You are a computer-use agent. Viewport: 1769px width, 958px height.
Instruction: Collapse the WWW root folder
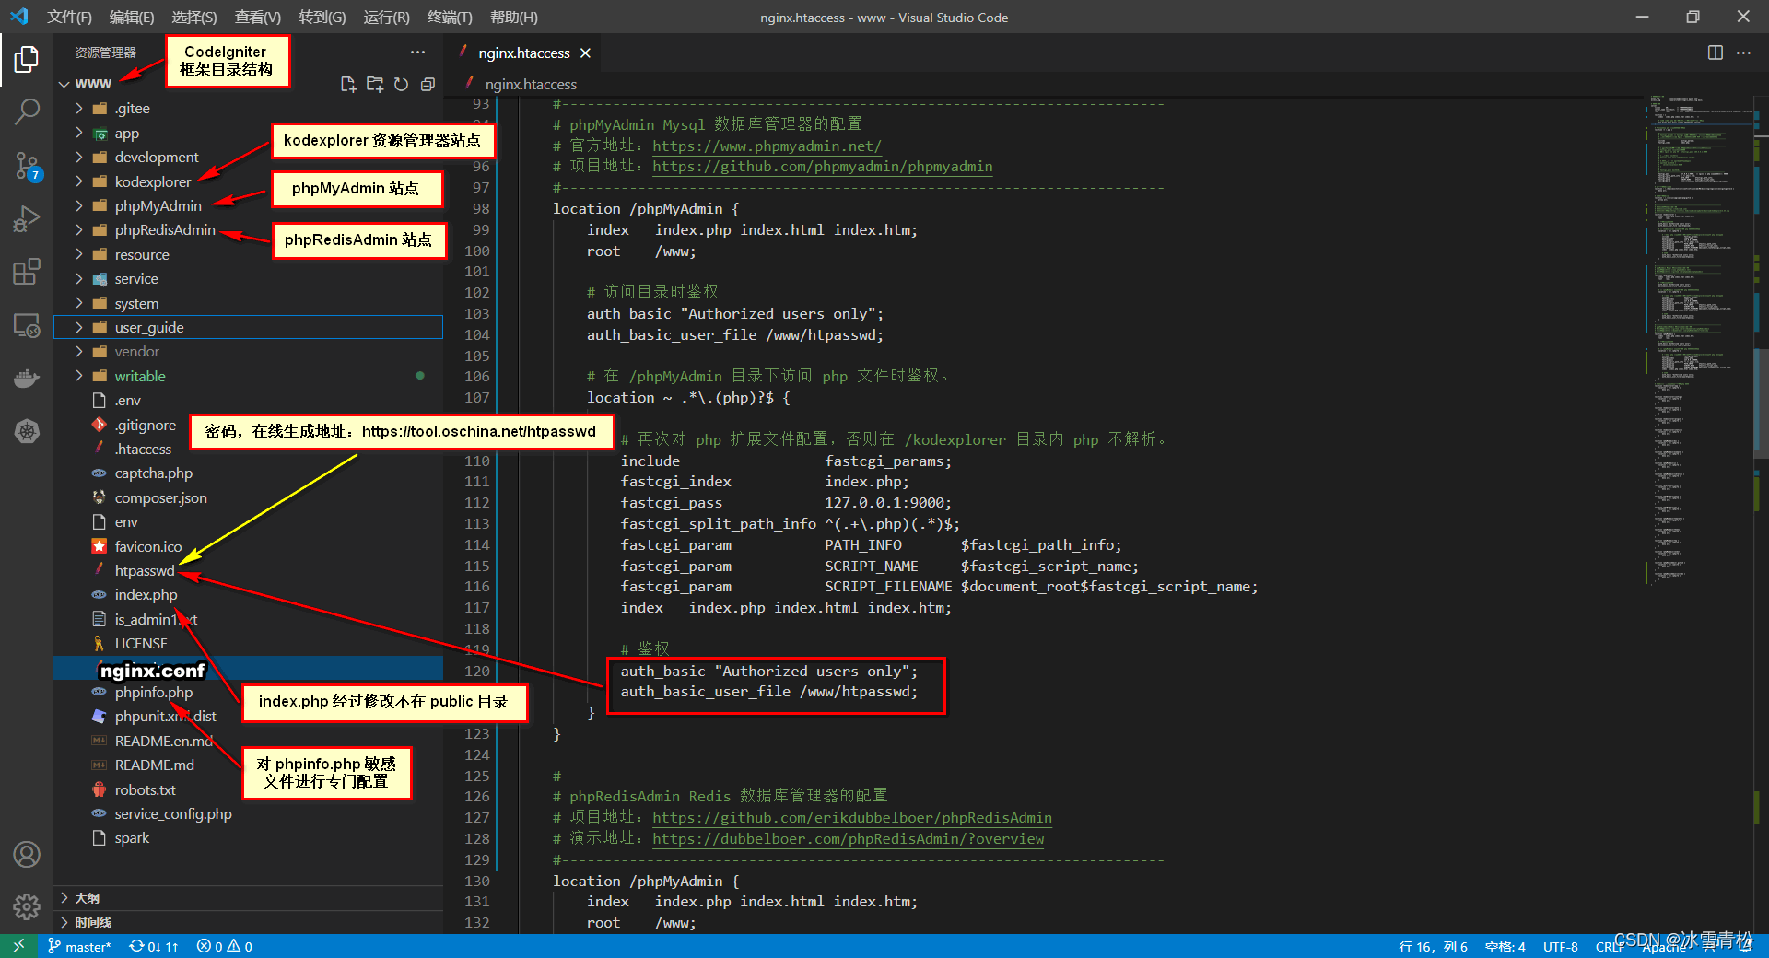64,84
